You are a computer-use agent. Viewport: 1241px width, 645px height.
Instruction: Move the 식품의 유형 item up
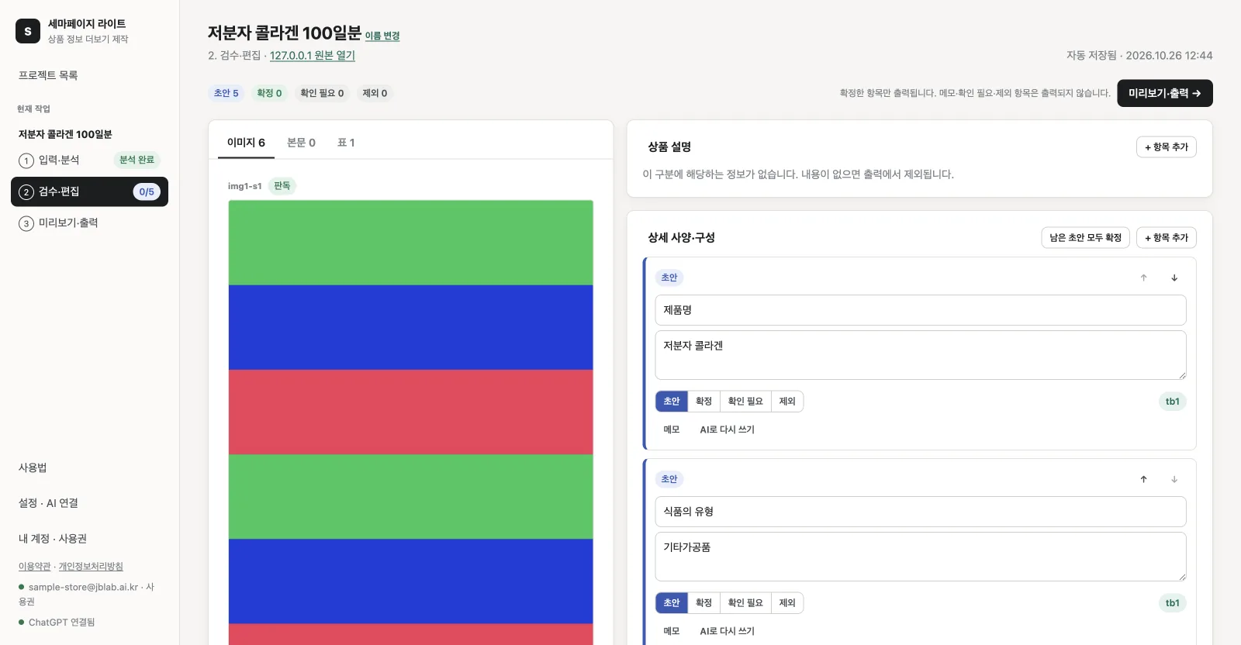tap(1143, 479)
